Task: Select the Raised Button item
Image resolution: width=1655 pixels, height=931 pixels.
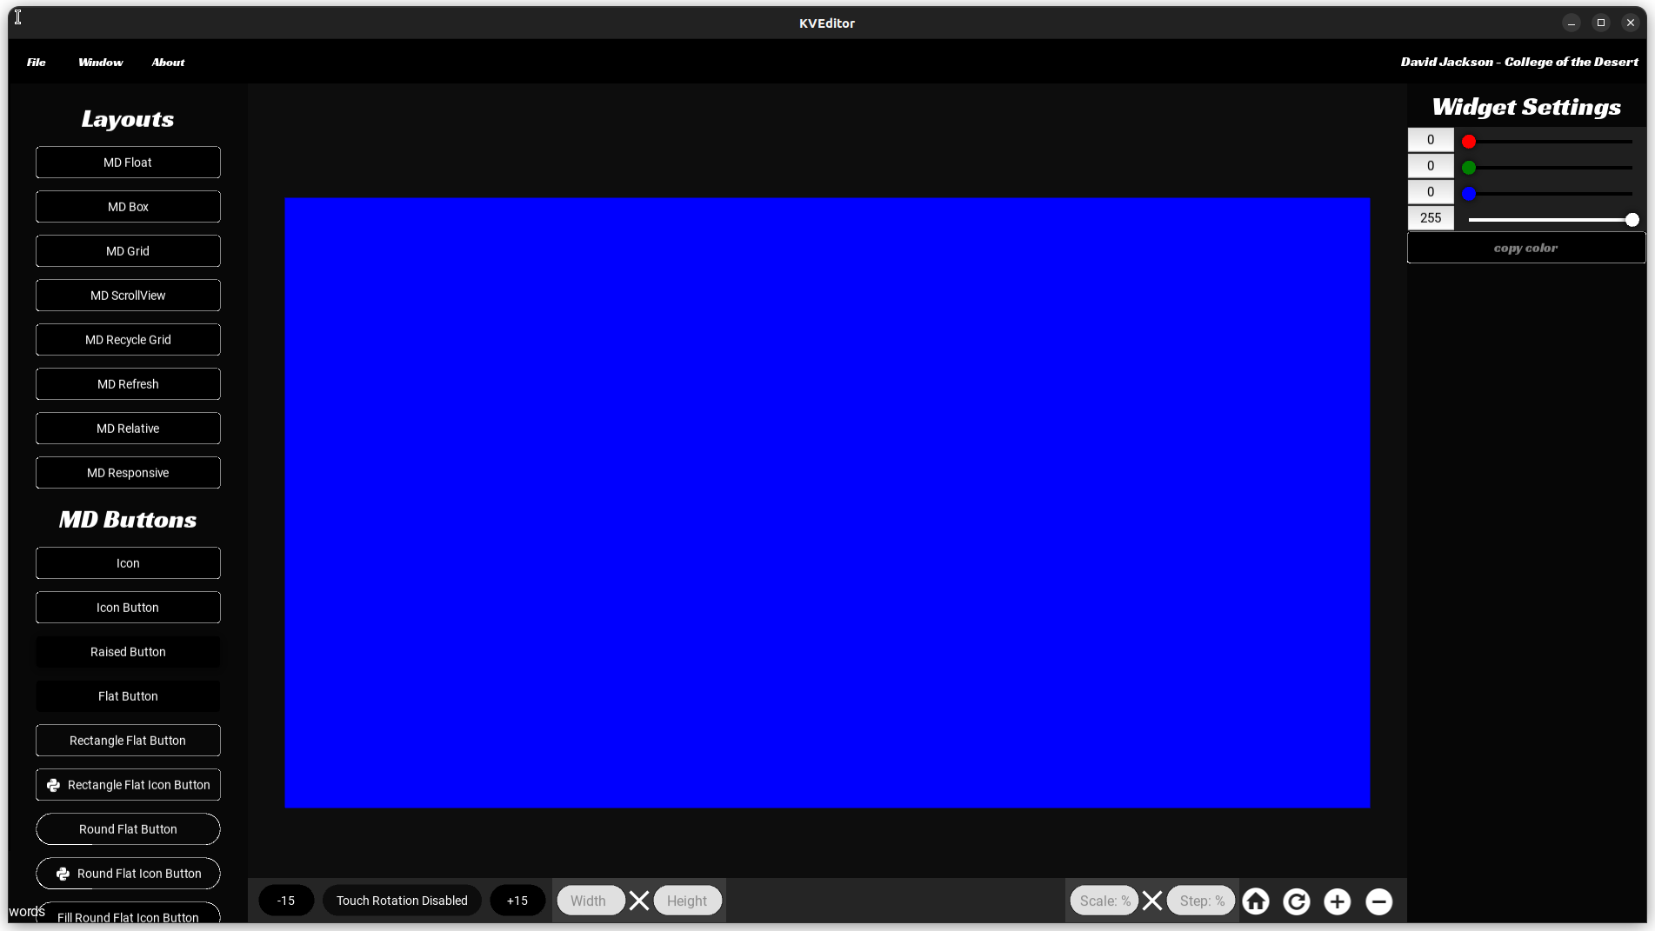Action: point(128,651)
